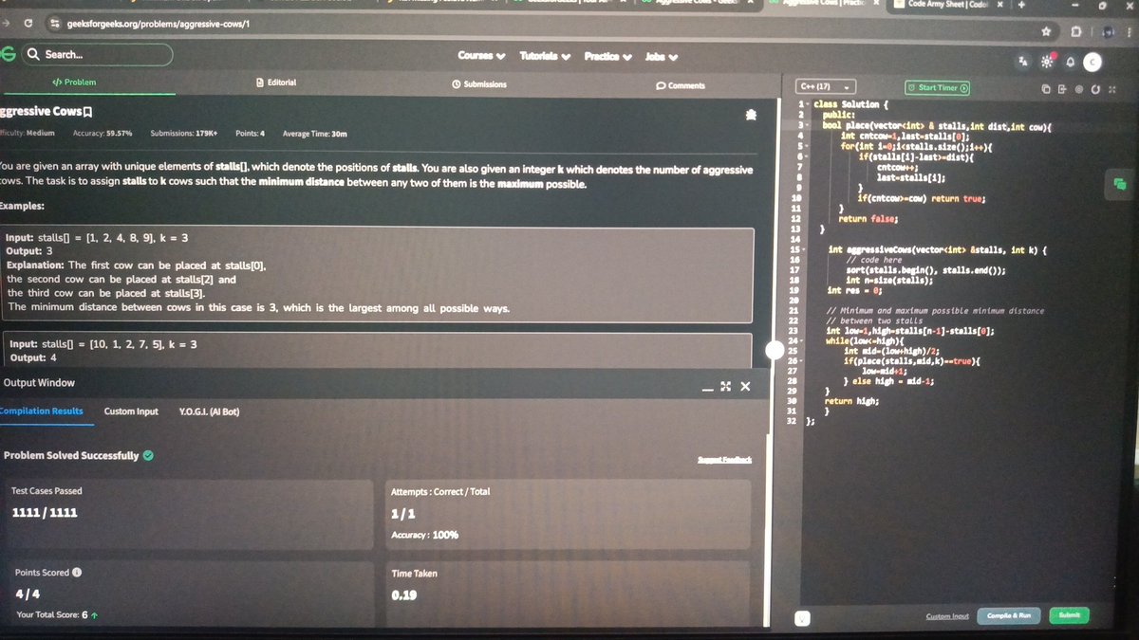Open the browser extensions puzzle icon
The width and height of the screenshot is (1139, 640).
[x=1074, y=31]
